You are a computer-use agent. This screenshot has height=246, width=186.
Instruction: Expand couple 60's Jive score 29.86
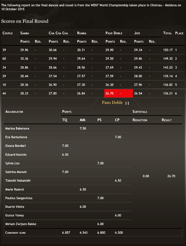pos(138,59)
